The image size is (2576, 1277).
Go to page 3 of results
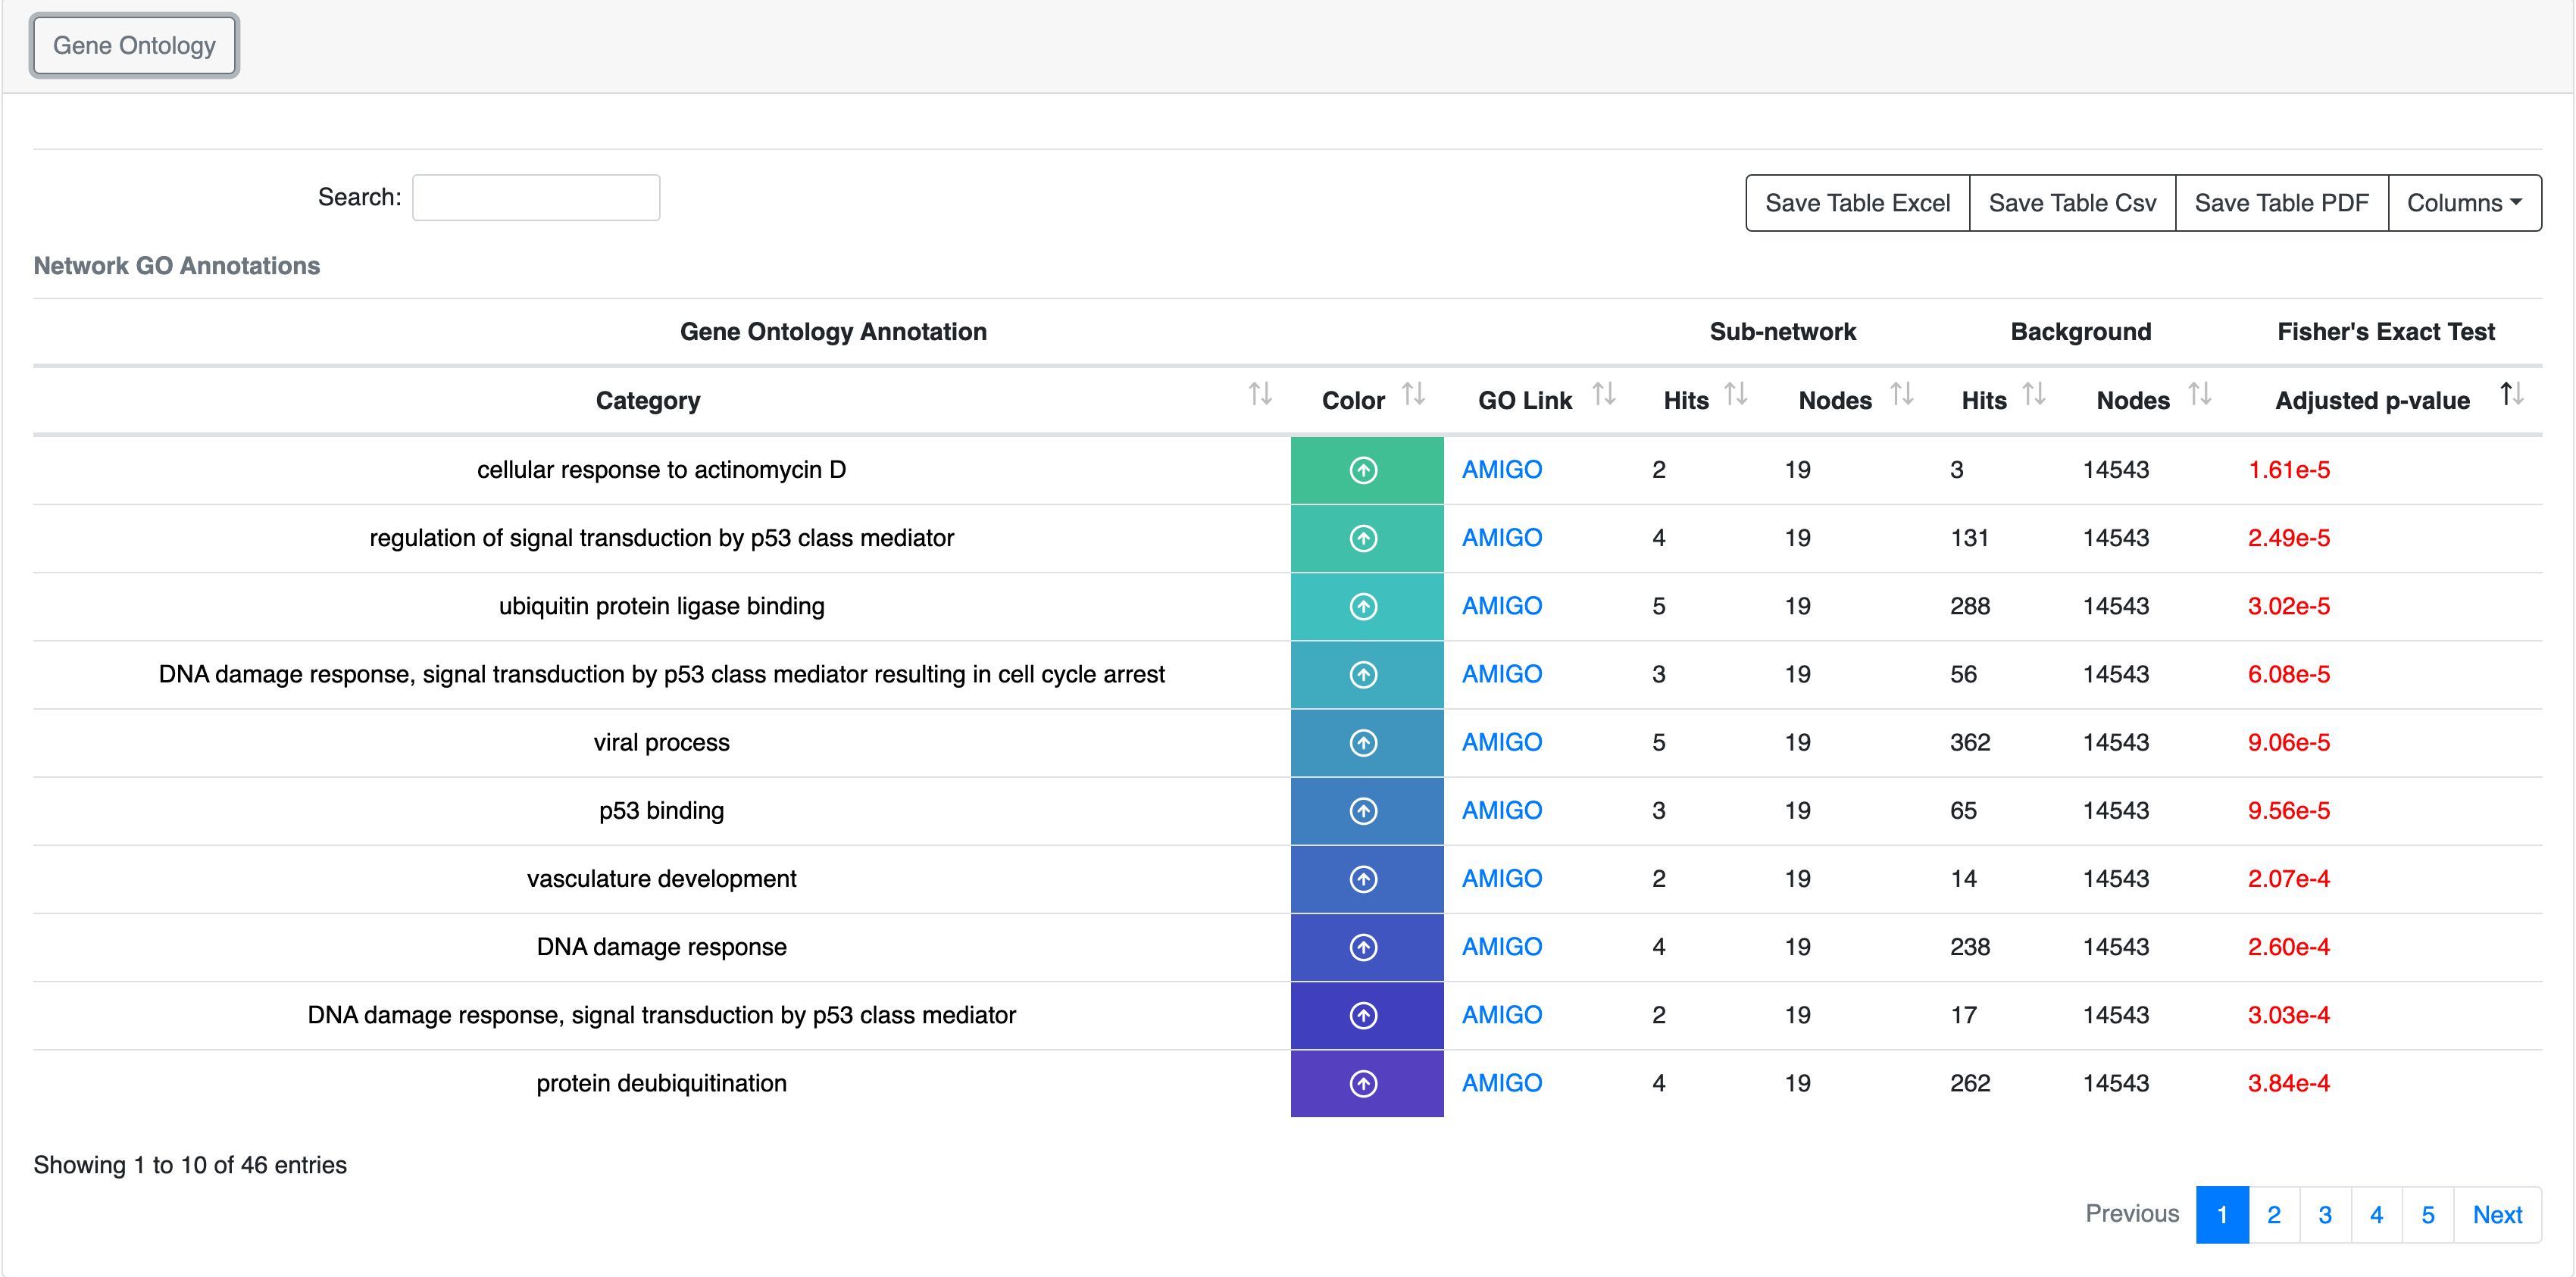pyautogui.click(x=2324, y=1214)
